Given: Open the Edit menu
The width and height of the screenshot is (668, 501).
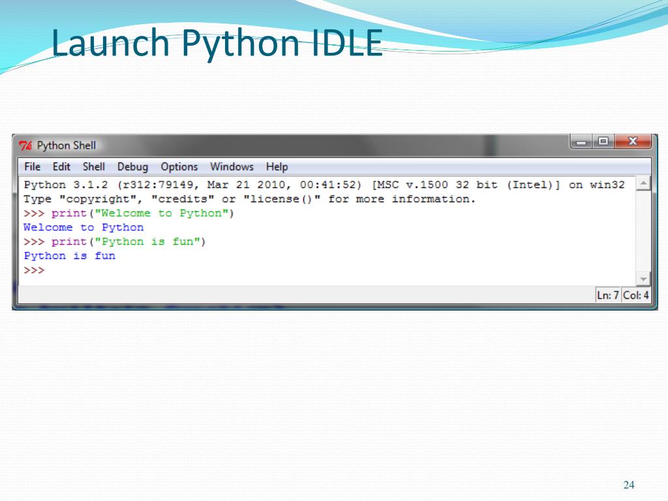Looking at the screenshot, I should [61, 166].
